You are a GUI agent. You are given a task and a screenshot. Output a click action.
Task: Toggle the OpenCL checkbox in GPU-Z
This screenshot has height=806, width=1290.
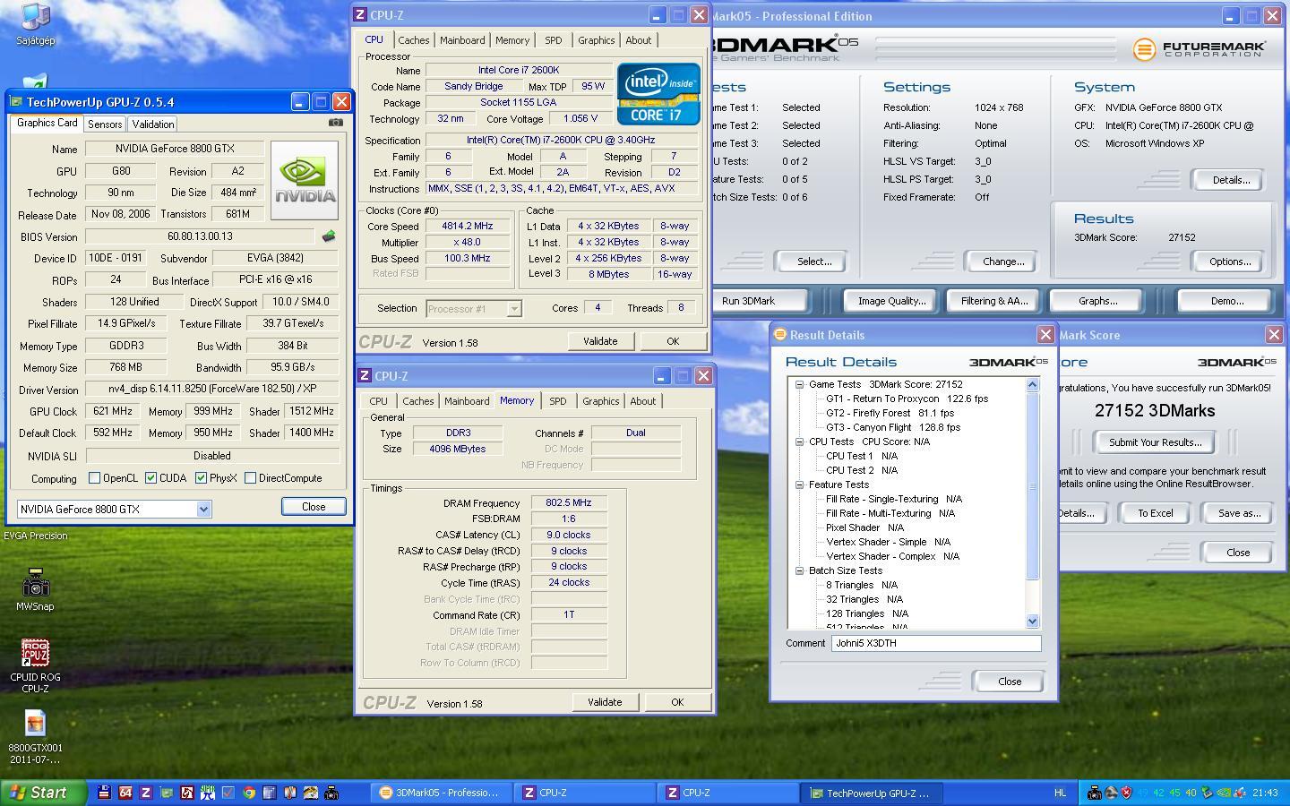click(x=94, y=478)
